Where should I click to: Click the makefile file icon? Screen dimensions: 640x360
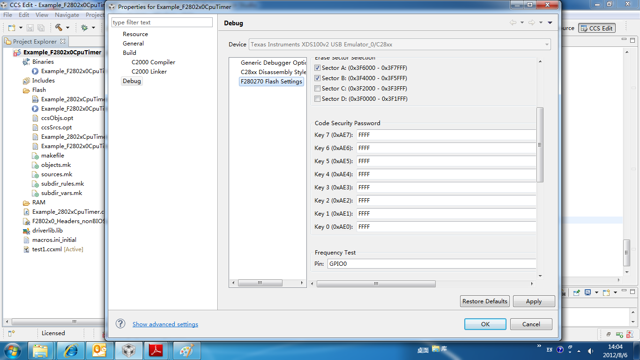coord(36,156)
